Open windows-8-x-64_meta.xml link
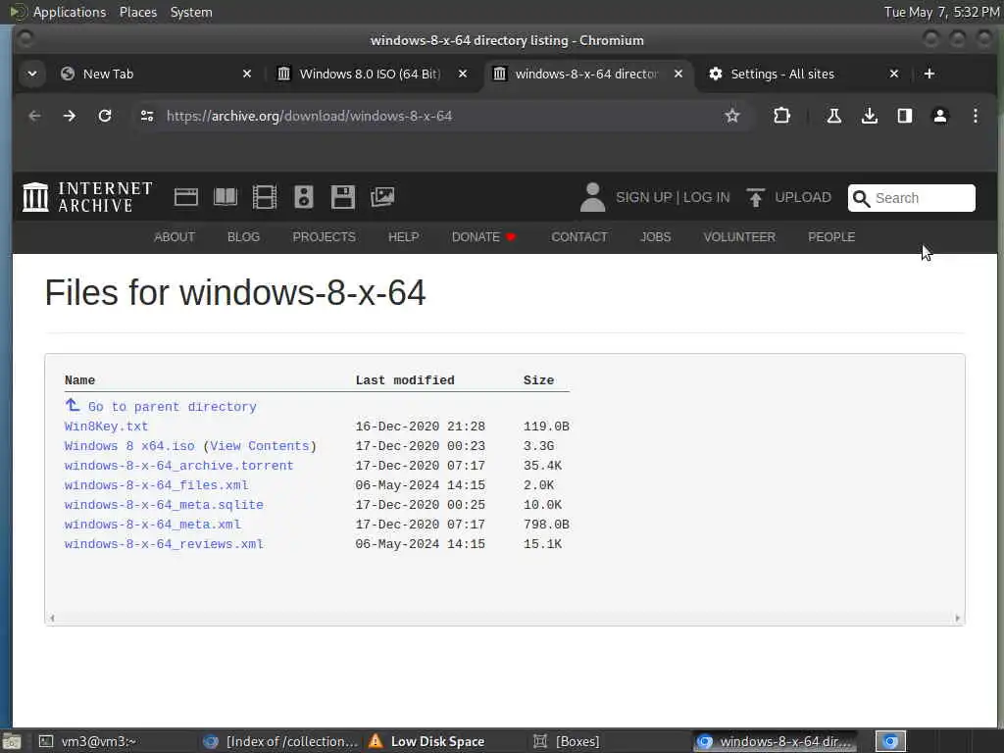Viewport: 1004px width, 753px height. pyautogui.click(x=152, y=525)
